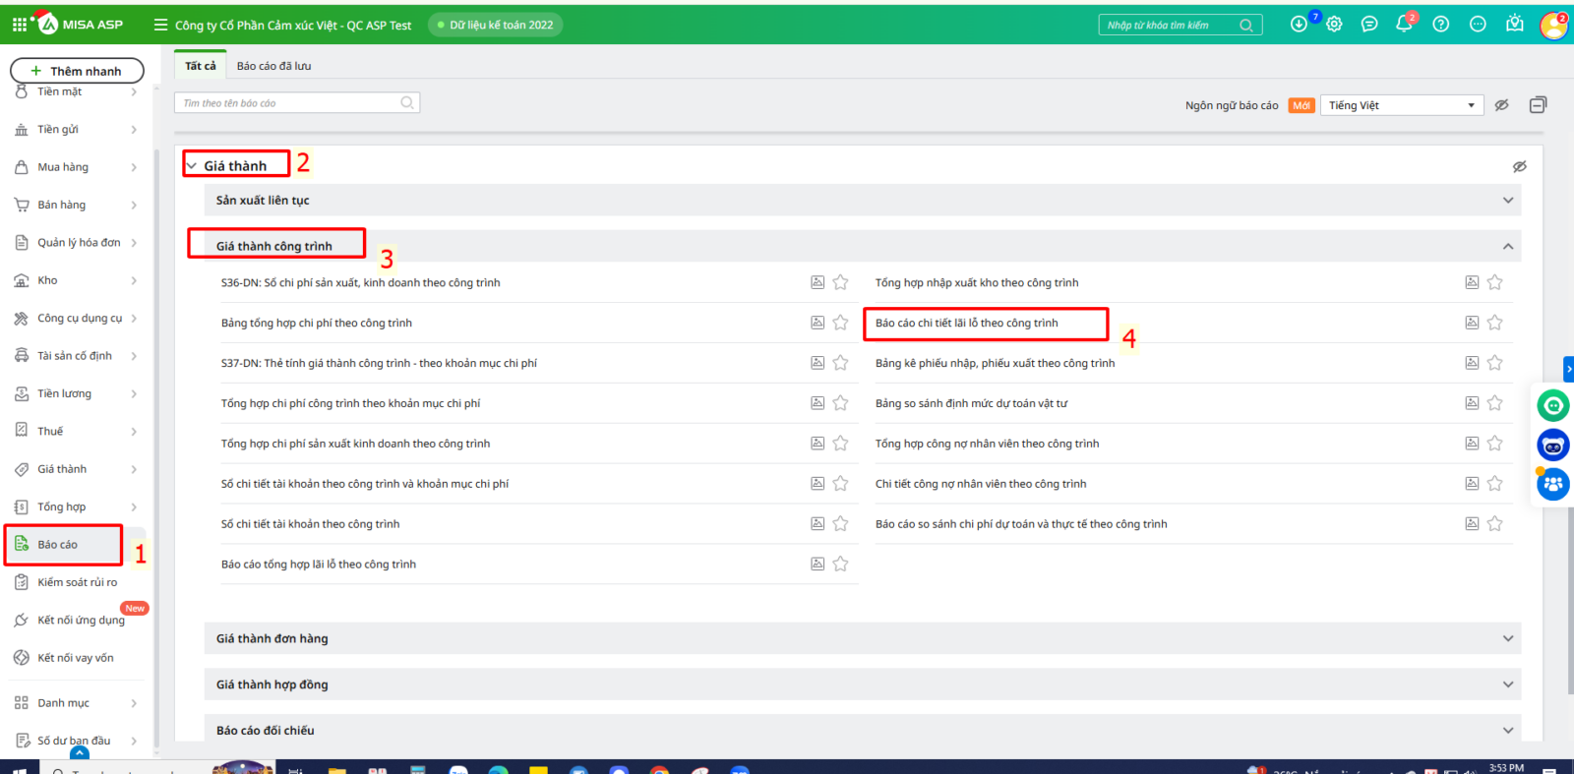Click the collapse-all icon beside language selector
Screen dimensions: 1574x774
1538,105
